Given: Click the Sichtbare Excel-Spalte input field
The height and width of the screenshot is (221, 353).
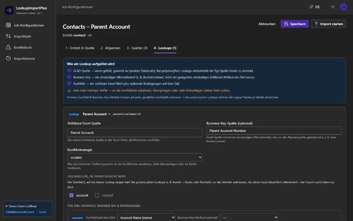Looking at the screenshot, I should (x=135, y=133).
